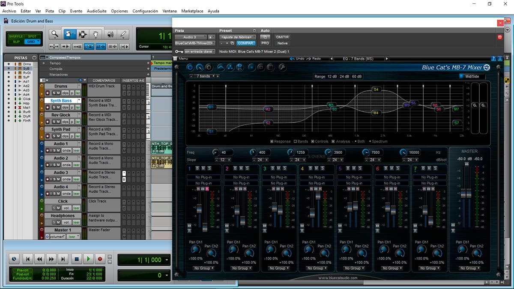This screenshot has height=289, width=514.
Task: Toggle the Controls checkbox under graph
Action: (x=312, y=141)
